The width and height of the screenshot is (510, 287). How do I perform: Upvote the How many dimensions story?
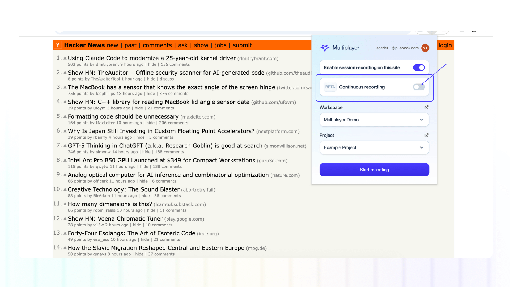(x=65, y=204)
